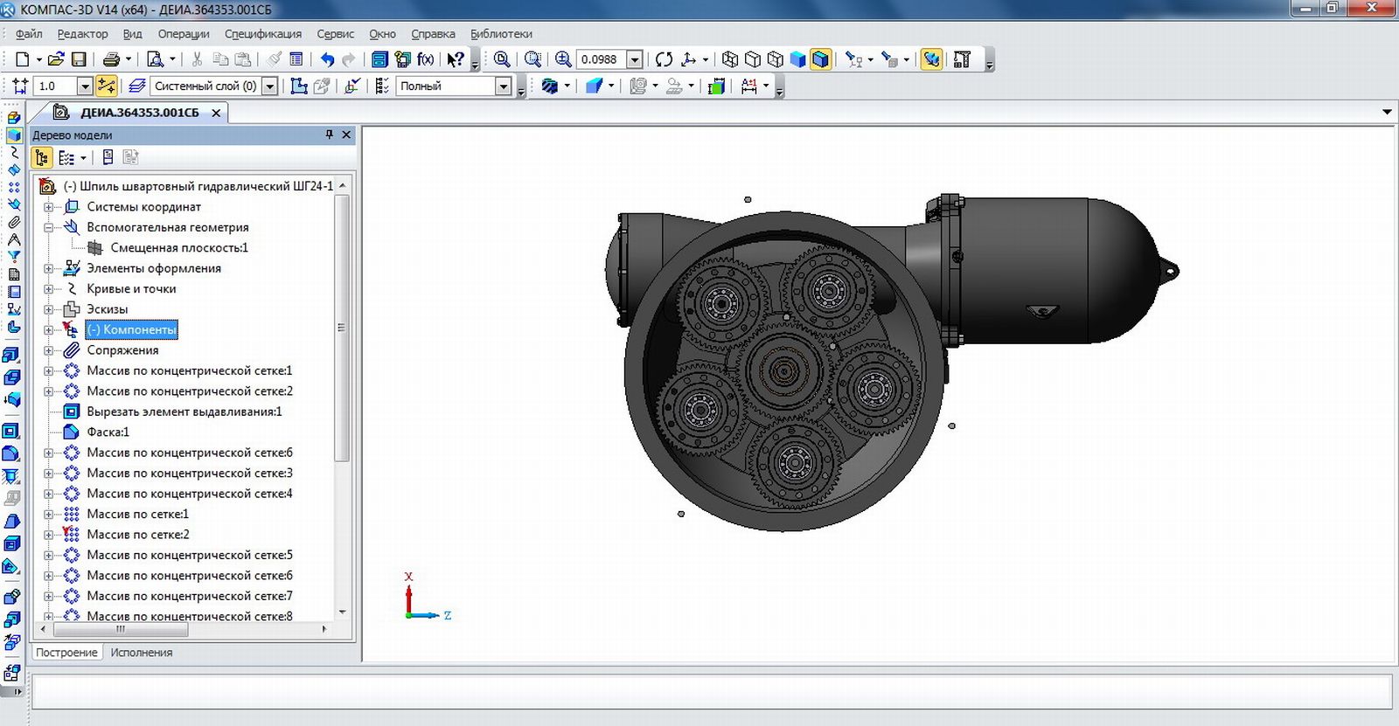
Task: Click the Print icon
Action: tap(111, 59)
